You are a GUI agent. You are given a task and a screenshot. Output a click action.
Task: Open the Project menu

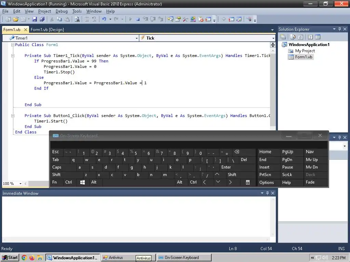coord(44,11)
